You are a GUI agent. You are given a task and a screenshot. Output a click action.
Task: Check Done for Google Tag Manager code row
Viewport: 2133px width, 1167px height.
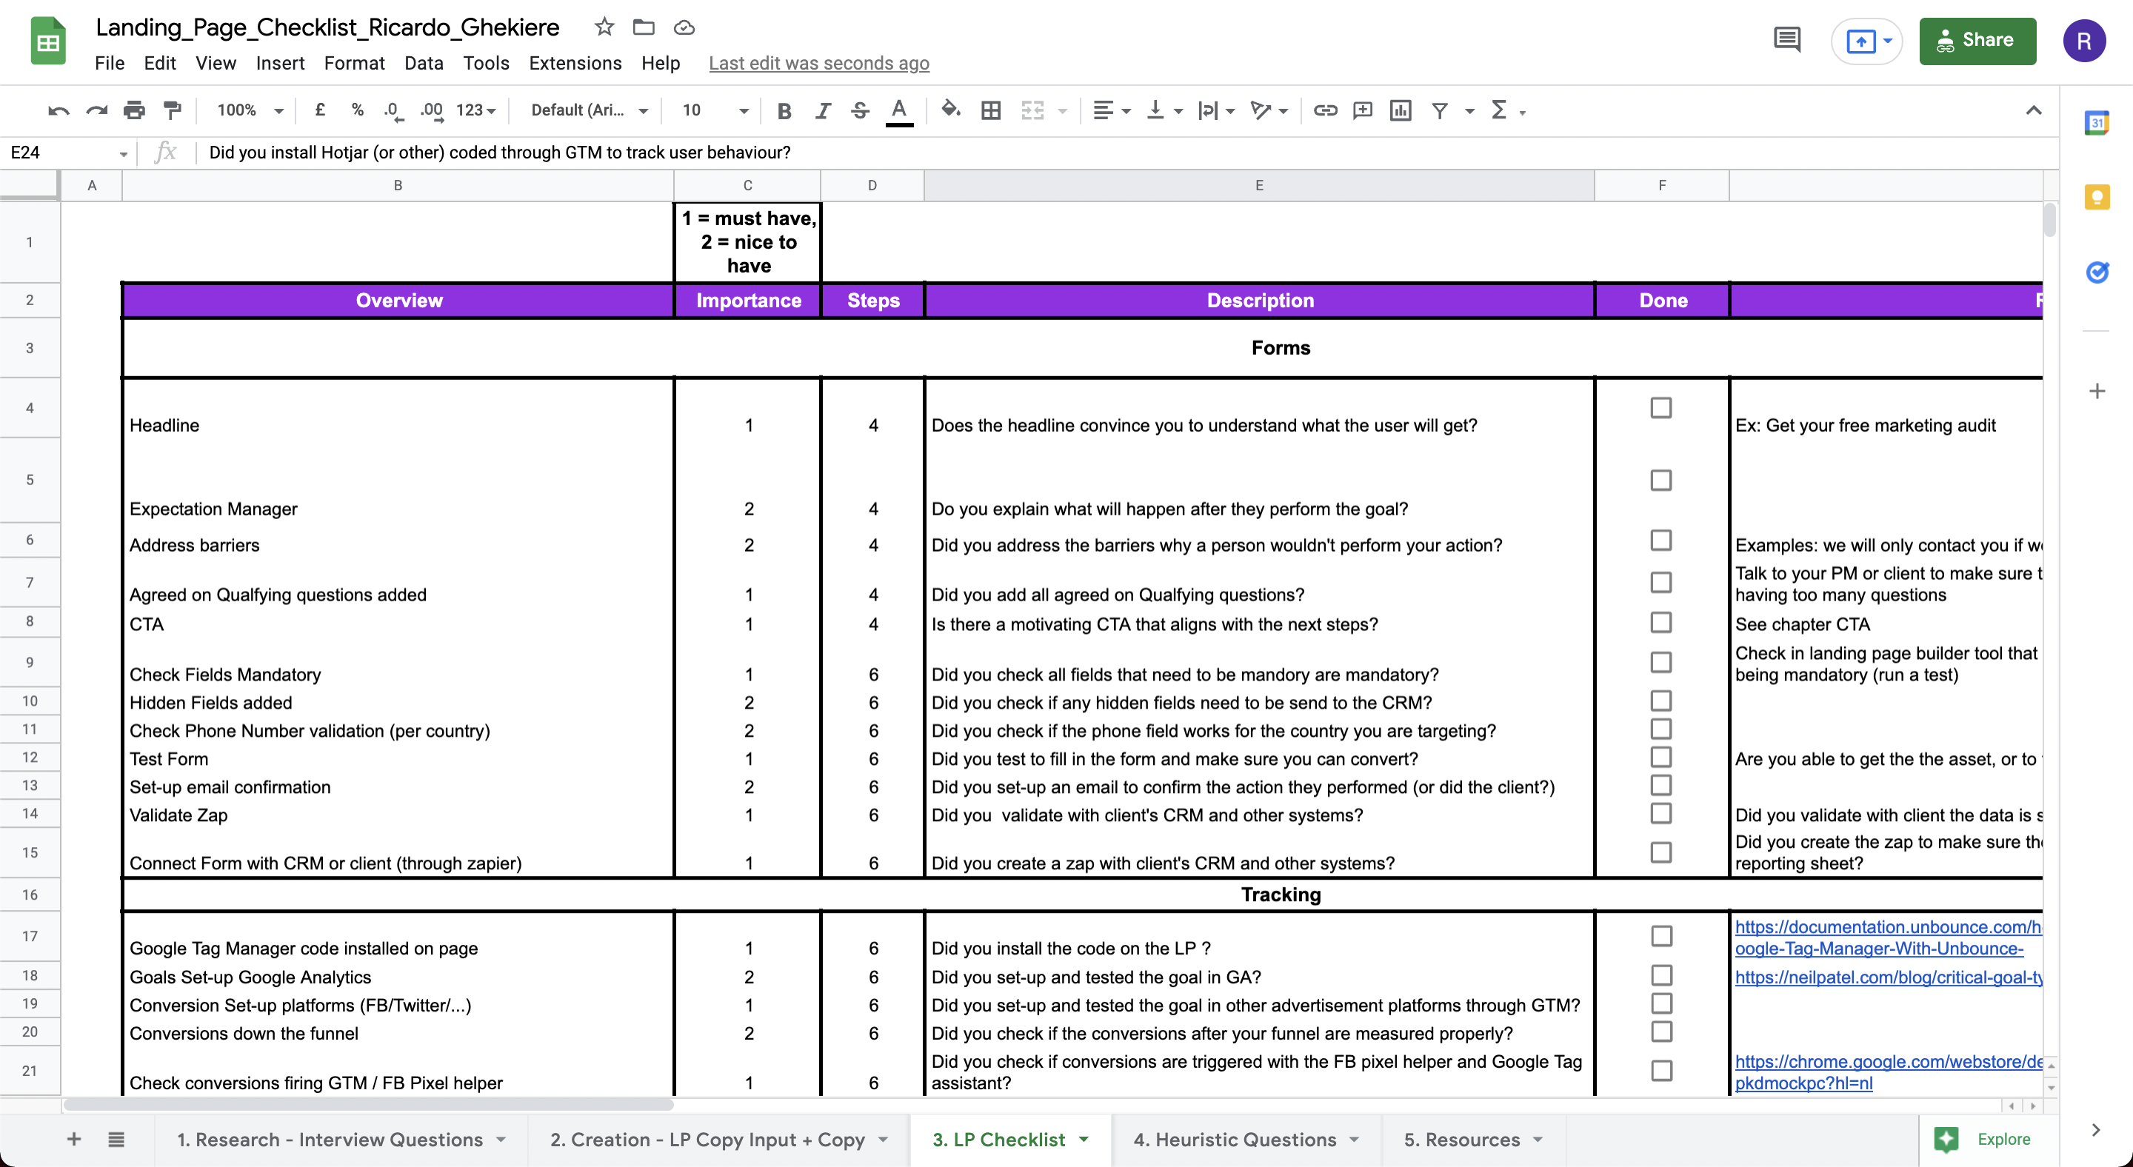coord(1661,935)
